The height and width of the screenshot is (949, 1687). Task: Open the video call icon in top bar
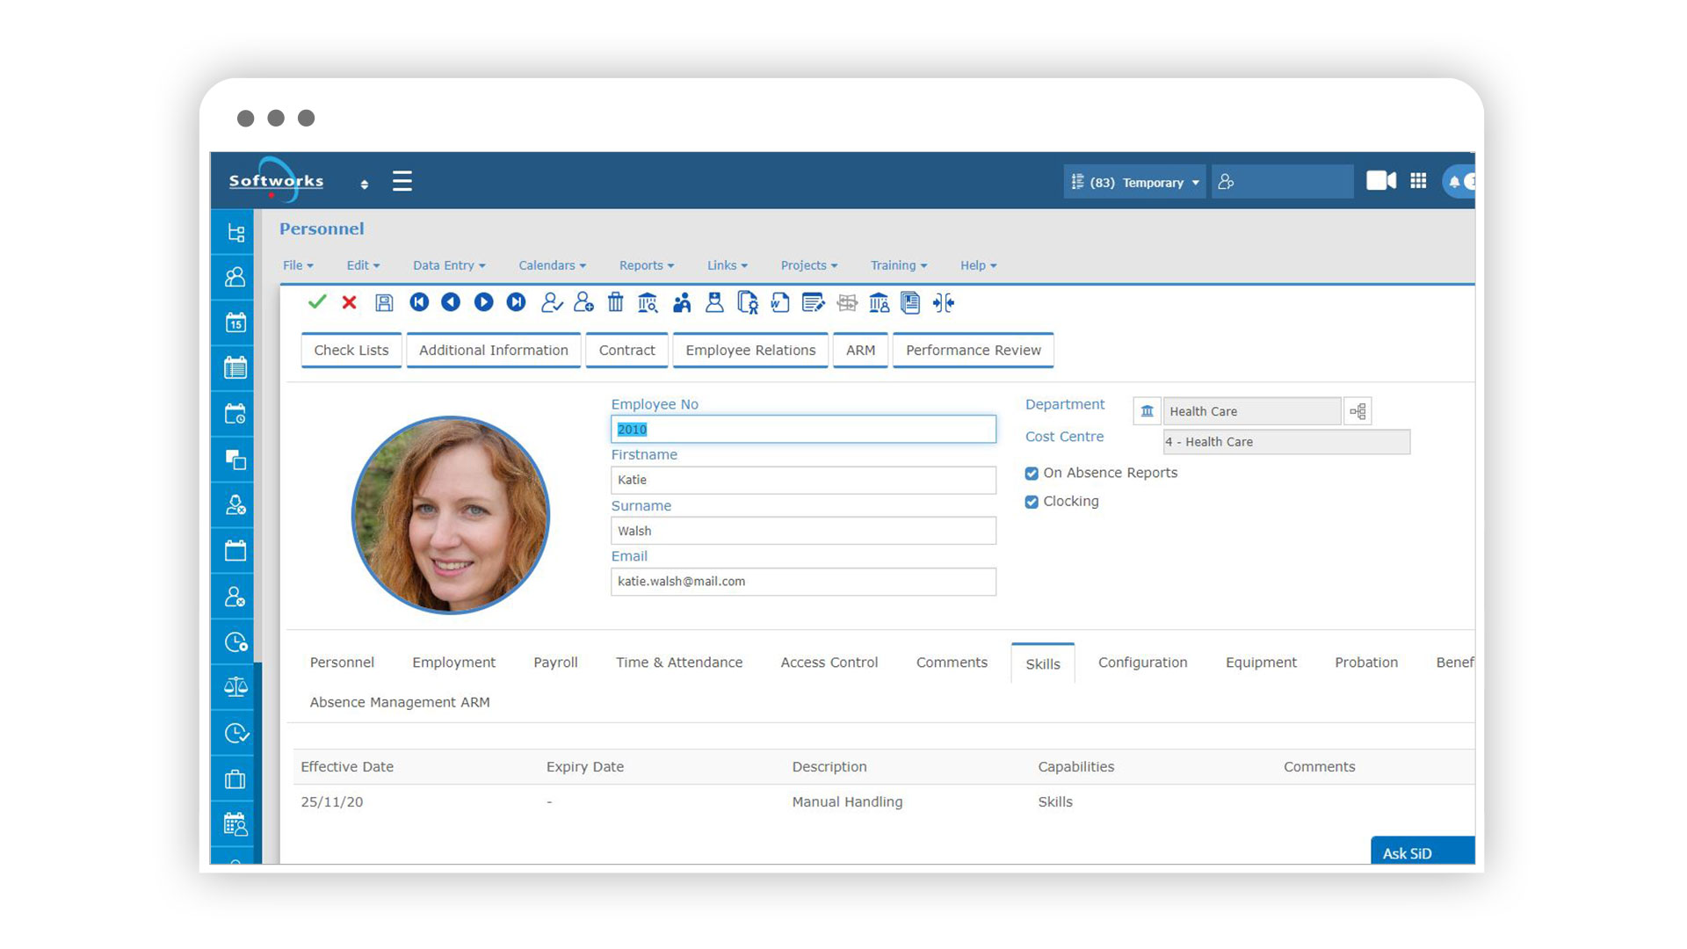pos(1380,181)
